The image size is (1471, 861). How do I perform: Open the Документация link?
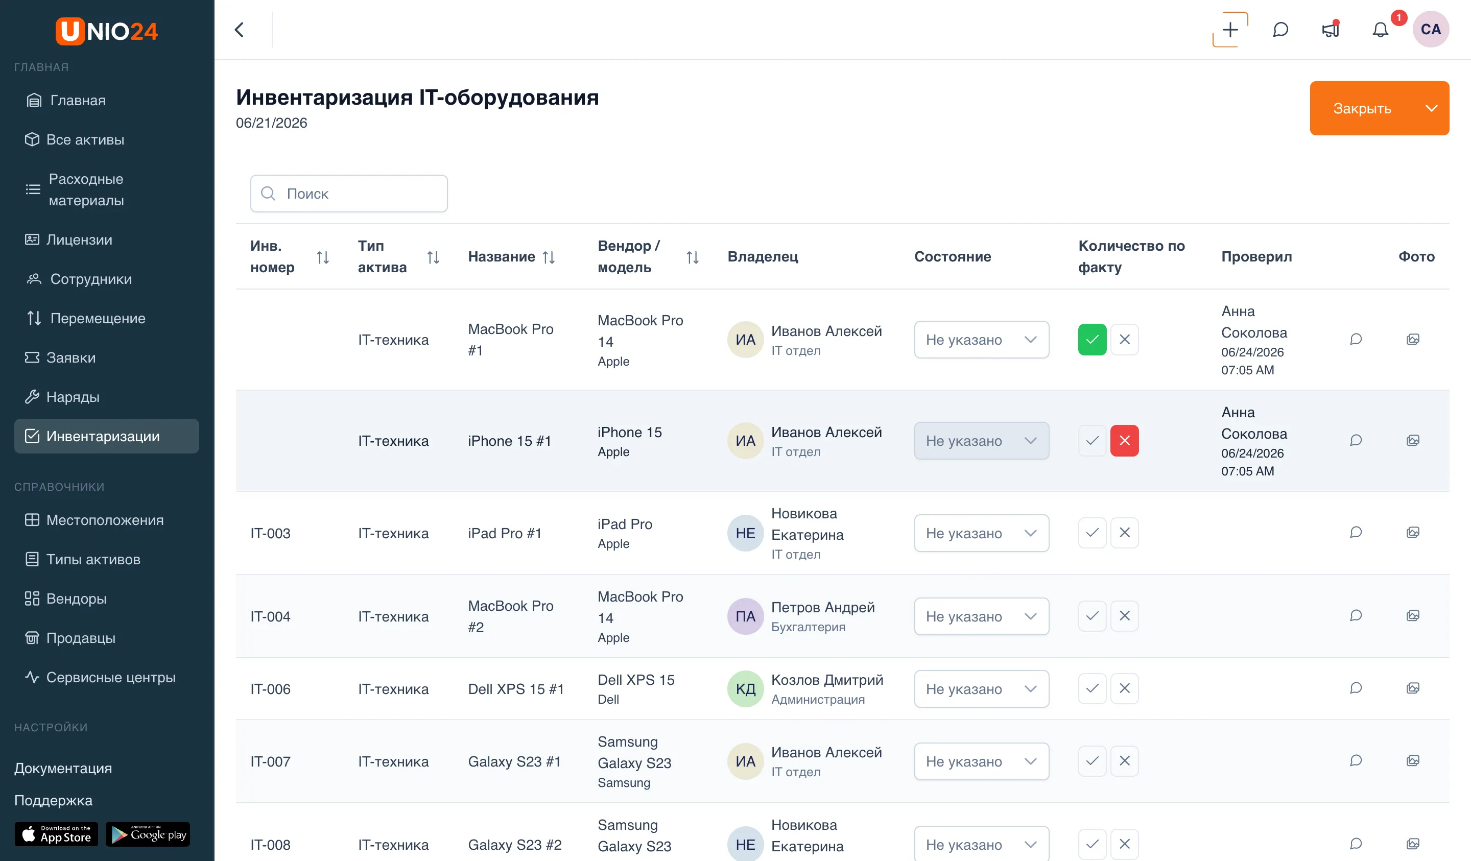tap(63, 768)
